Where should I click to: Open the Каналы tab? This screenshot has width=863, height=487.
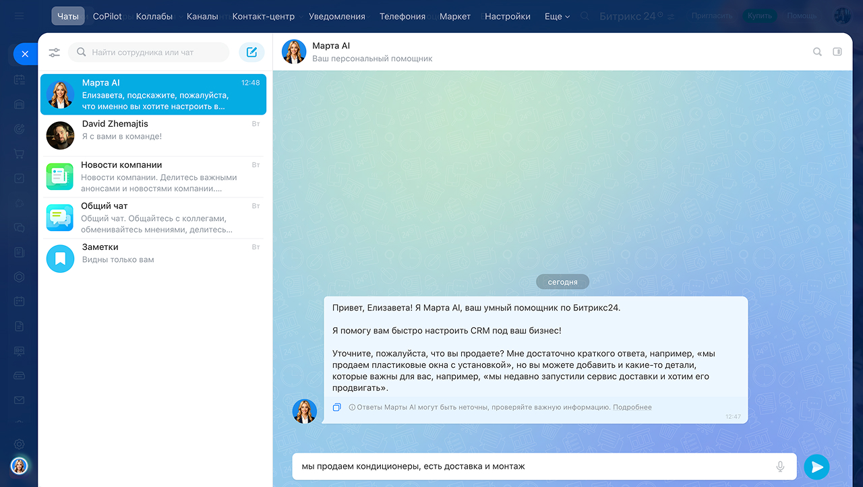pyautogui.click(x=202, y=16)
